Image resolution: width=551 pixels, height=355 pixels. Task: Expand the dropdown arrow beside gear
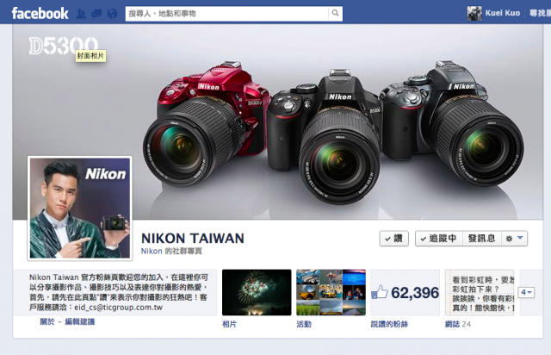tap(520, 238)
